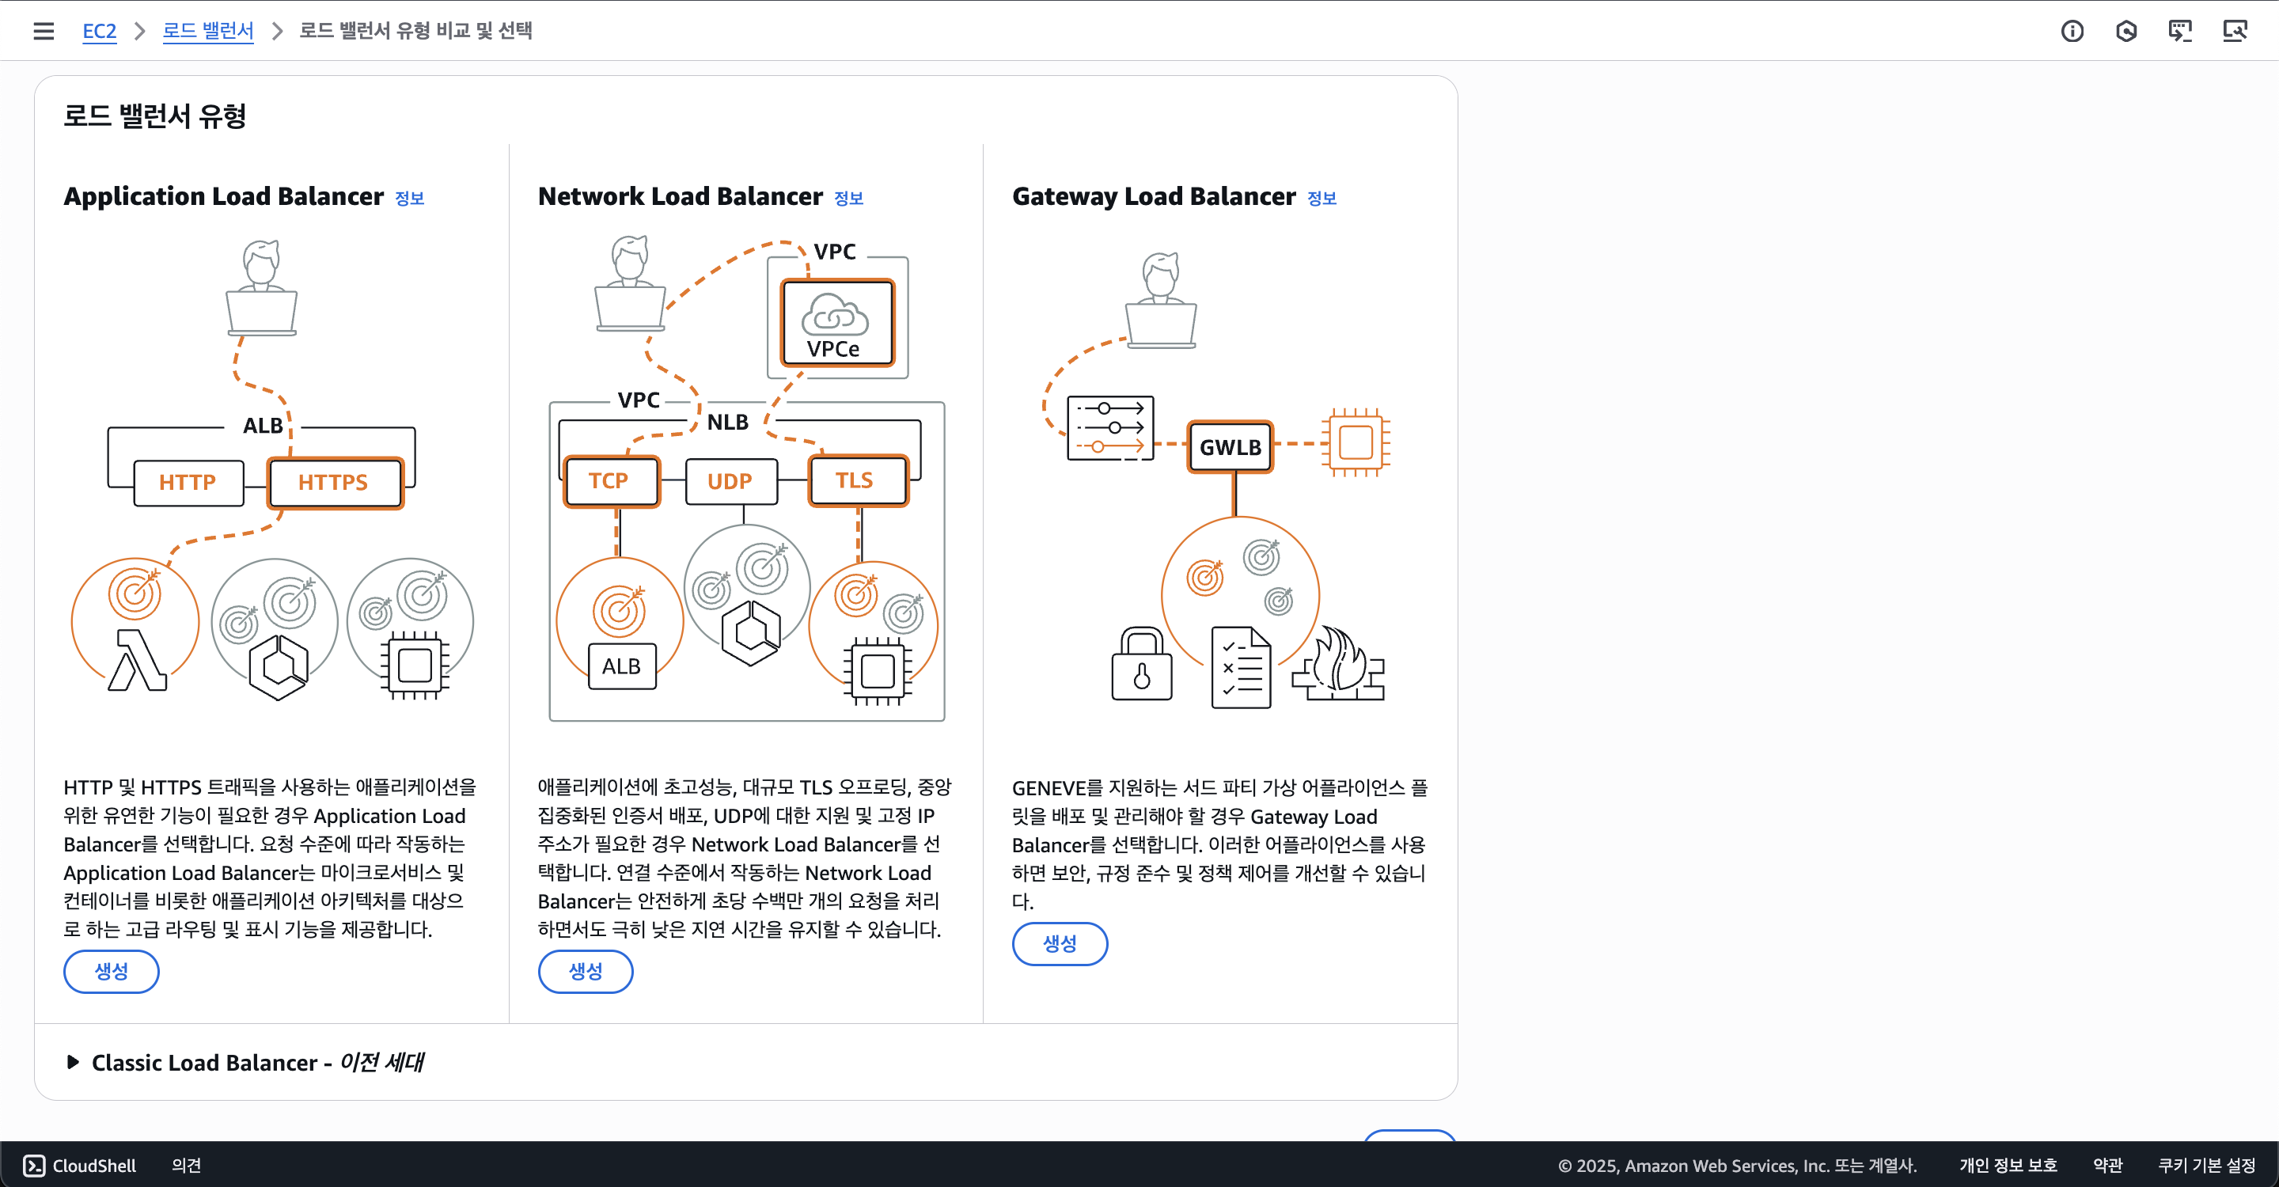Viewport: 2279px width, 1187px height.
Task: Open 정보 link for Application Load Balancer
Action: pos(409,198)
